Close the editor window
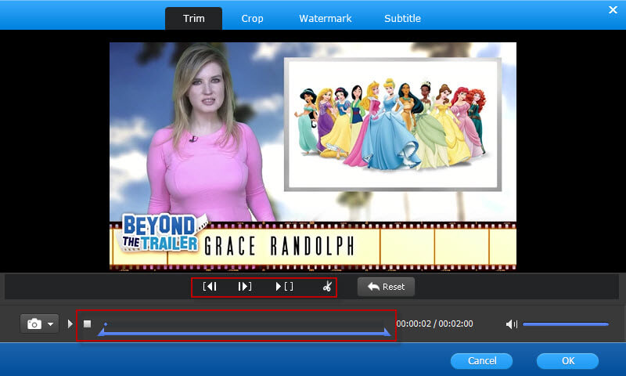626x376 pixels. click(613, 10)
